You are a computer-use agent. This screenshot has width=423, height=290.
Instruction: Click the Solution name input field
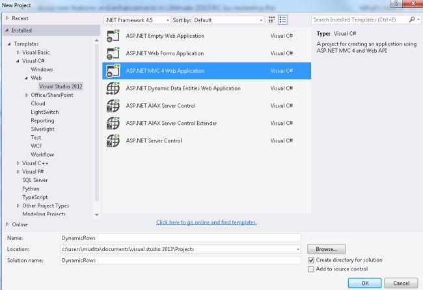tap(180, 260)
